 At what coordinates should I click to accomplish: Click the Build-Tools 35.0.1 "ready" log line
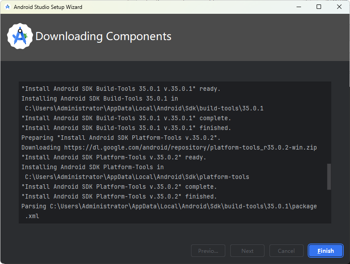point(121,89)
